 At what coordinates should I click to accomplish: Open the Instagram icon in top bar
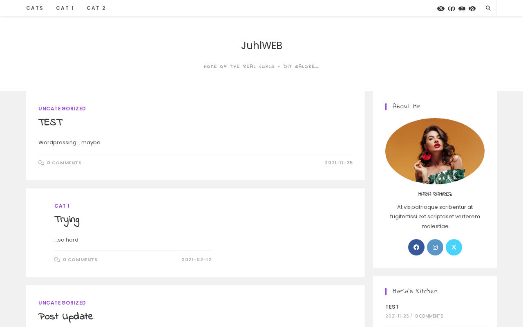tap(462, 9)
